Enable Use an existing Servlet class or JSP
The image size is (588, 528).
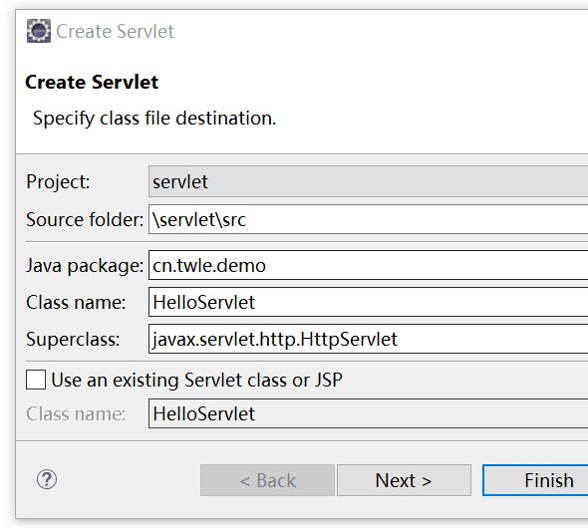(x=36, y=380)
